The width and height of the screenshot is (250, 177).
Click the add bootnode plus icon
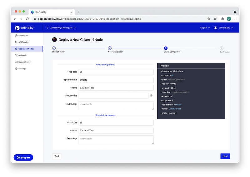point(151,96)
